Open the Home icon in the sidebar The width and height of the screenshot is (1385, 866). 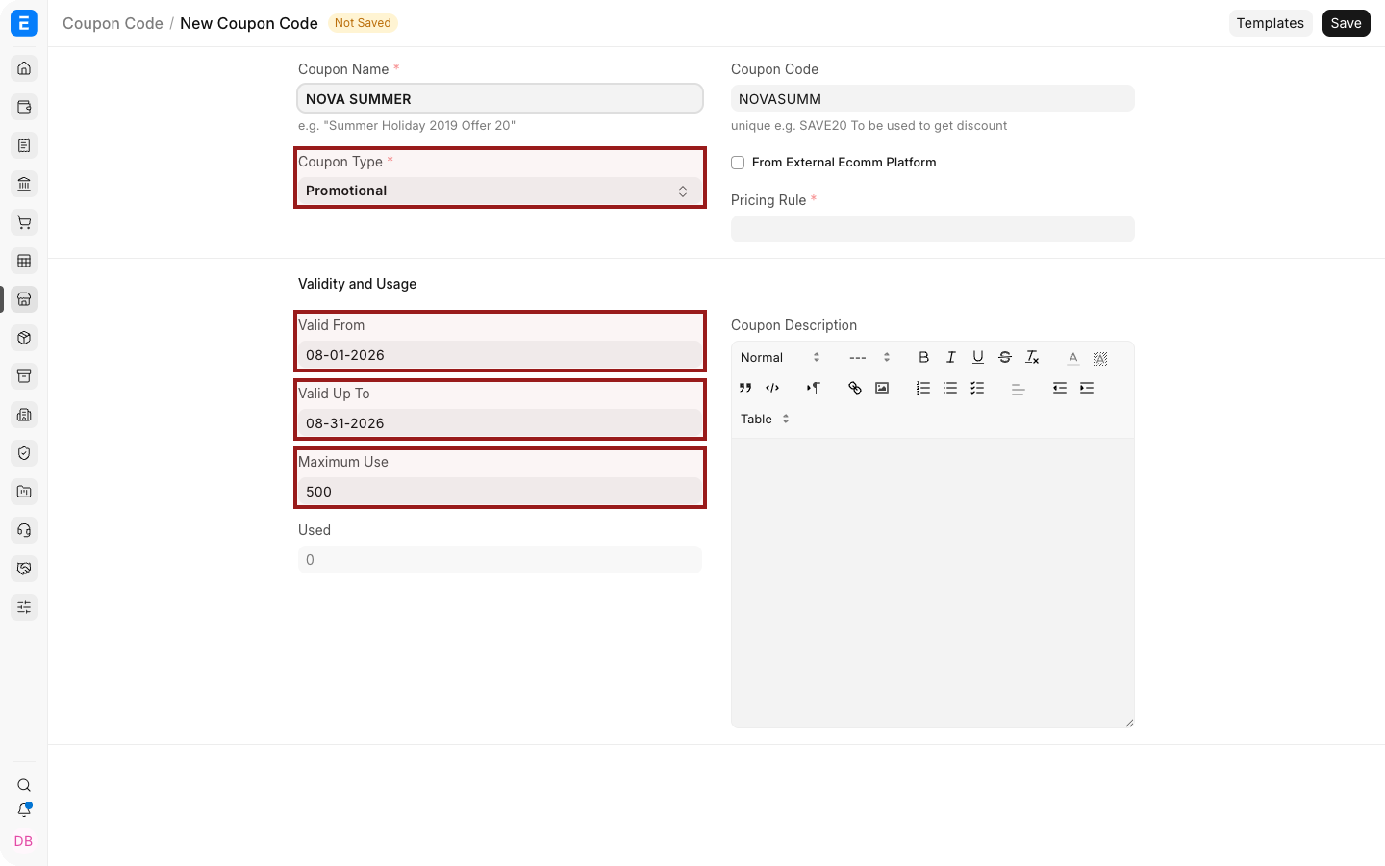24,68
